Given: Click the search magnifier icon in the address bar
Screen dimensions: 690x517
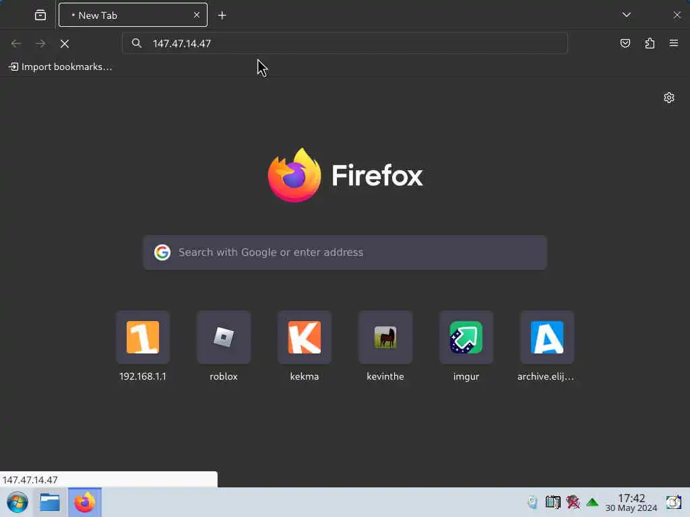Looking at the screenshot, I should [137, 43].
